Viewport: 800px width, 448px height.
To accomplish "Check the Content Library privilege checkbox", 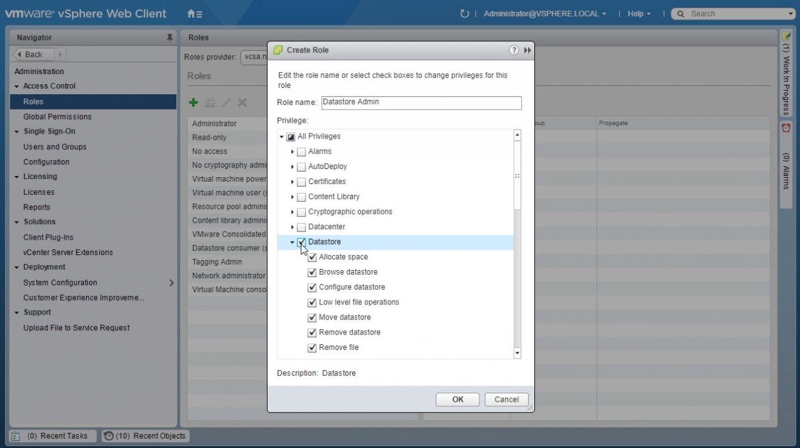I will pos(301,197).
